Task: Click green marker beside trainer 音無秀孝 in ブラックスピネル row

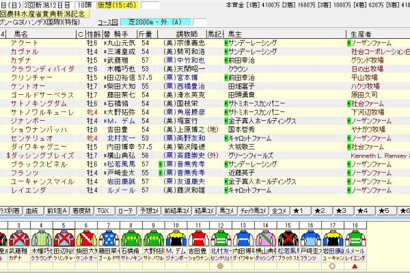Action: click(161, 164)
